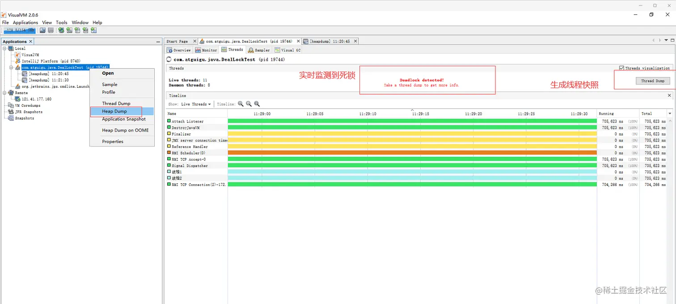
Task: Sort threads by the Name column header
Action: pos(197,114)
